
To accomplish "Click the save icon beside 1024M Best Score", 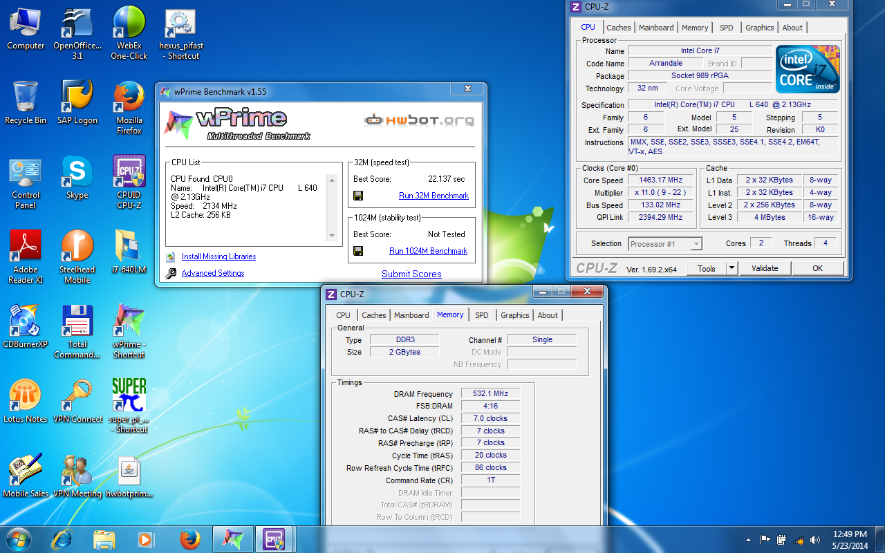I will coord(358,251).
